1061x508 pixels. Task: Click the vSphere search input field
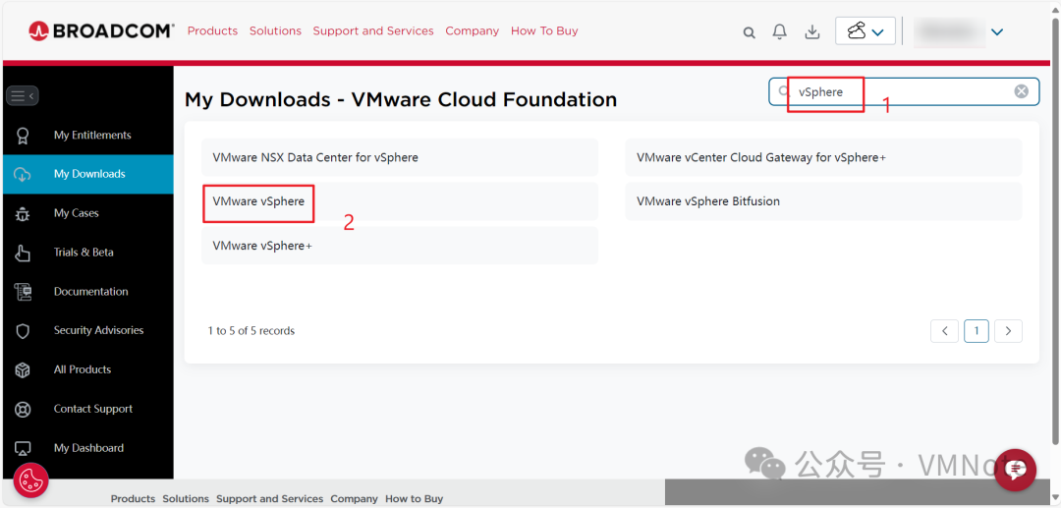904,91
